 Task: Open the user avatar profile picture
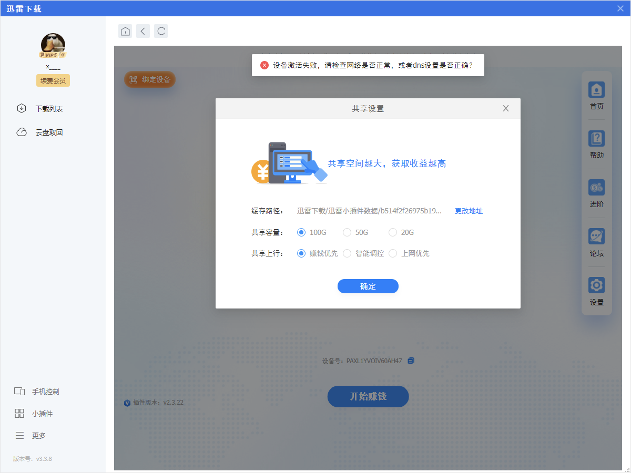(53, 46)
